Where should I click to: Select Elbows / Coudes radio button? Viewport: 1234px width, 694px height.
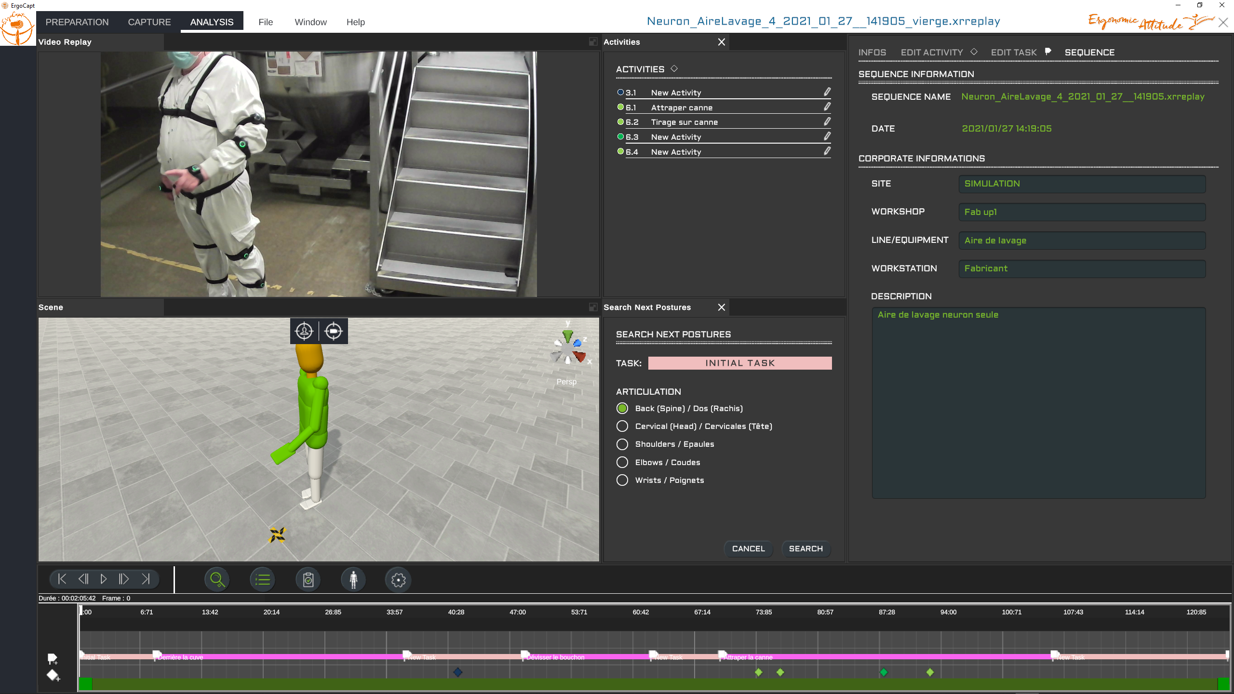click(x=622, y=462)
